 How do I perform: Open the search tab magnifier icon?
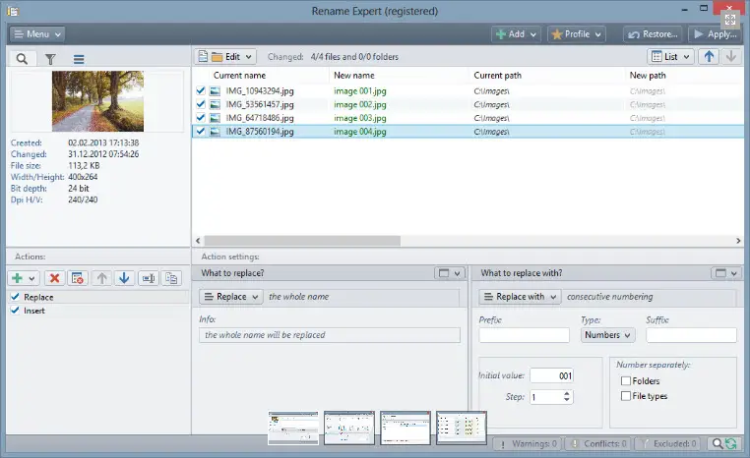pyautogui.click(x=22, y=59)
